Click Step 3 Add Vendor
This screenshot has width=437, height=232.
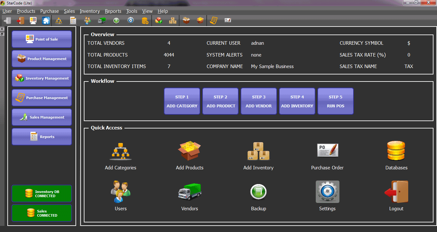tap(259, 101)
